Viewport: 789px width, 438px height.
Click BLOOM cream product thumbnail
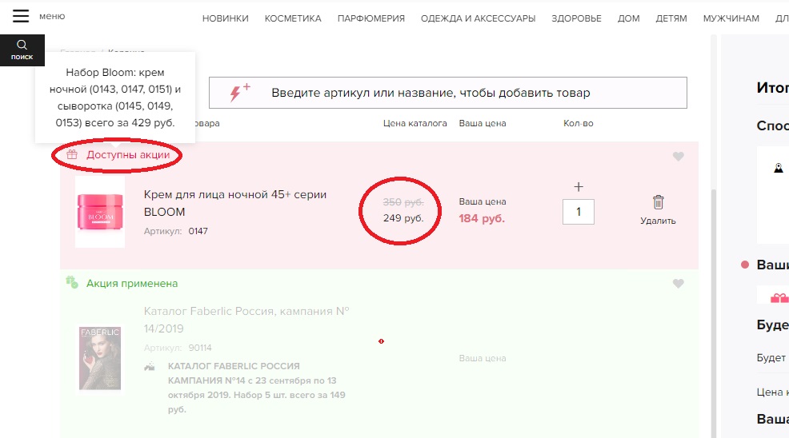click(x=100, y=212)
